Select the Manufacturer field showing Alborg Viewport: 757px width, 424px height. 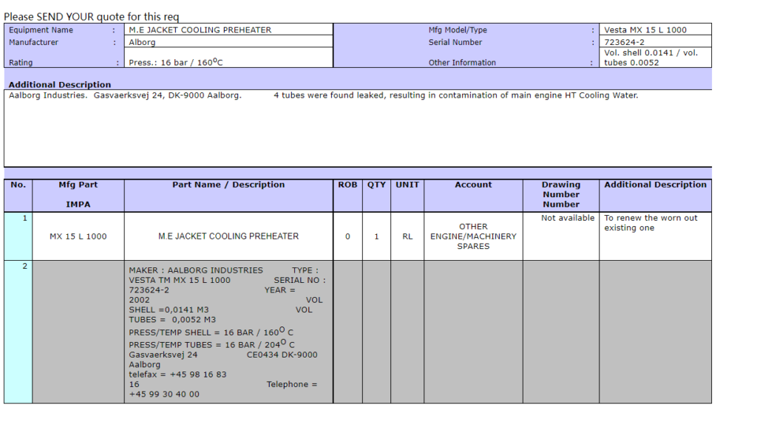coord(228,43)
